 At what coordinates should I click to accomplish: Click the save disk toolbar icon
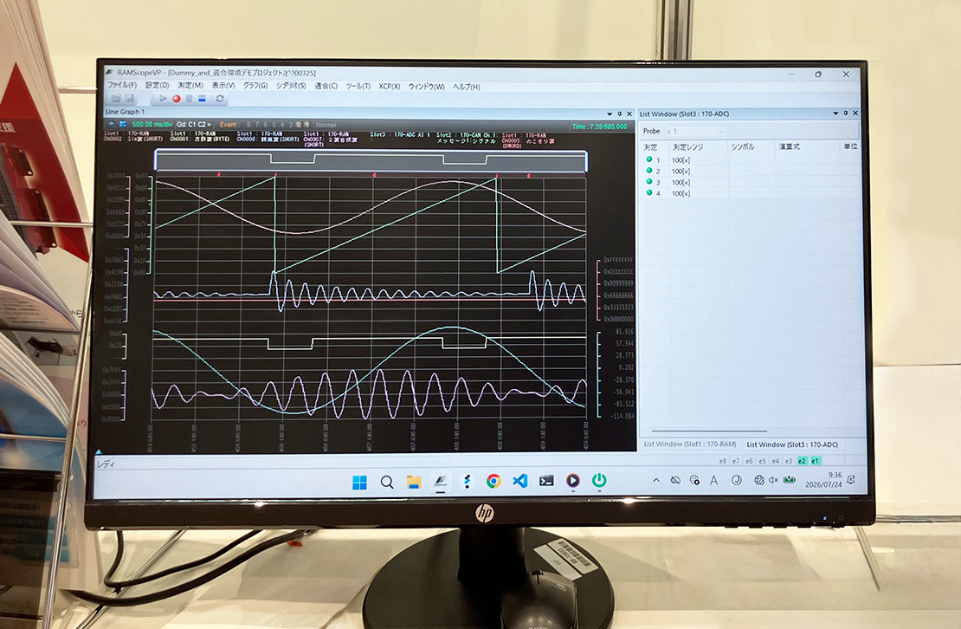click(x=130, y=98)
